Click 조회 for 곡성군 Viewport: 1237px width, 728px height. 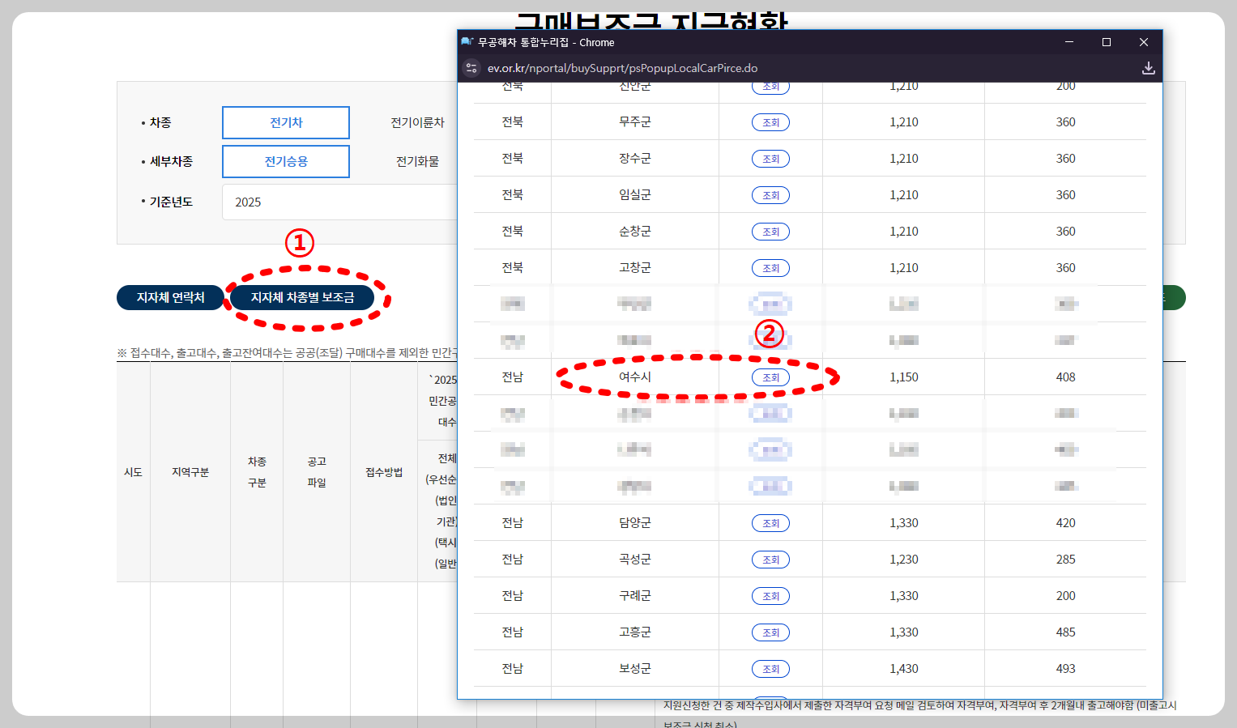[x=770, y=559]
